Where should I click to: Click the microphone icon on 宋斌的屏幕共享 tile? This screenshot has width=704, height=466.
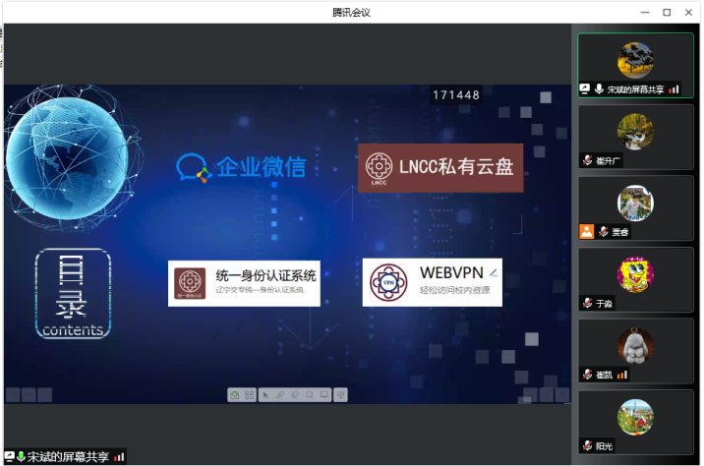tap(599, 88)
